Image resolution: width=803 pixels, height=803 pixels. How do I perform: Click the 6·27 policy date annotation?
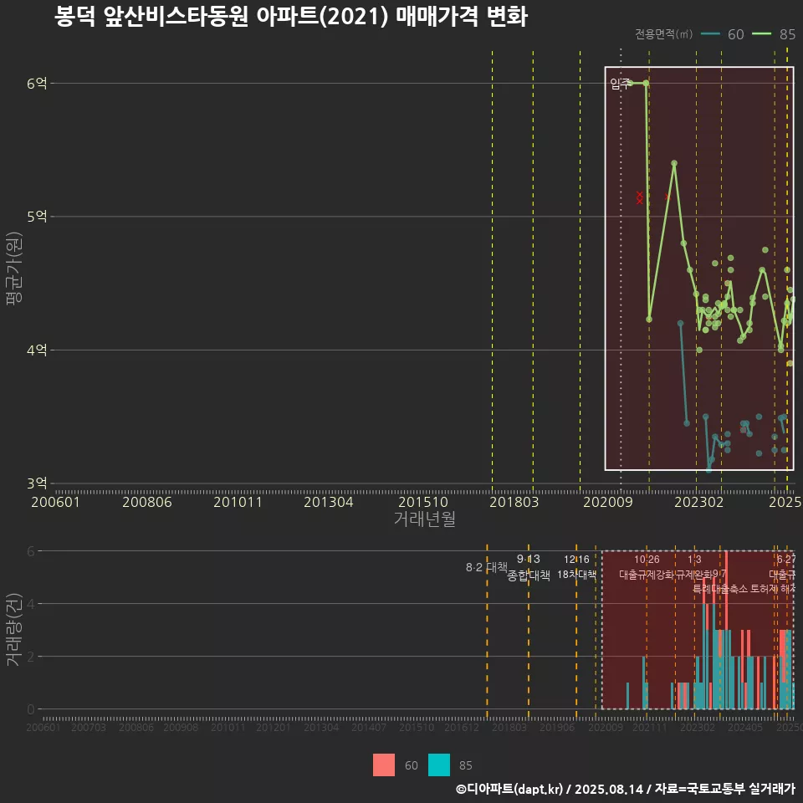click(786, 560)
